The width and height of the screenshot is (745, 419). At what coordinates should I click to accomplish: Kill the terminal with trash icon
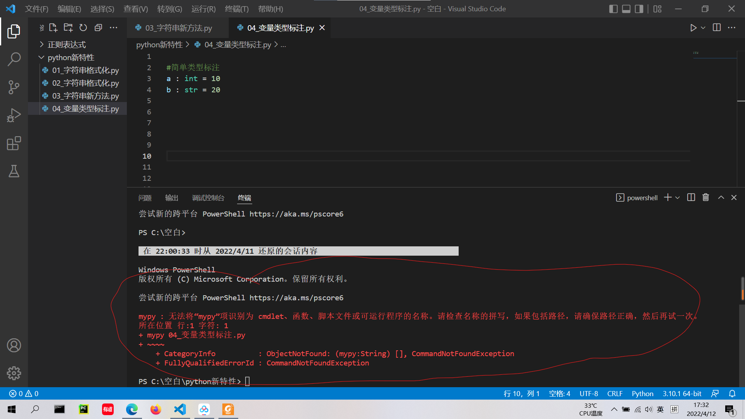tap(706, 197)
